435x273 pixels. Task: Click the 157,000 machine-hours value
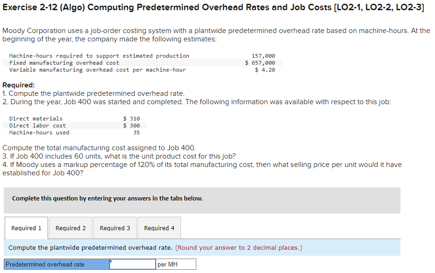263,55
